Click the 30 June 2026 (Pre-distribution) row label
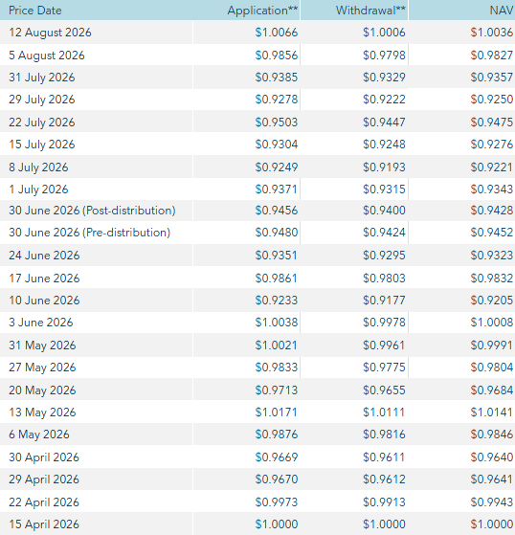The width and height of the screenshot is (515, 535). coord(89,233)
